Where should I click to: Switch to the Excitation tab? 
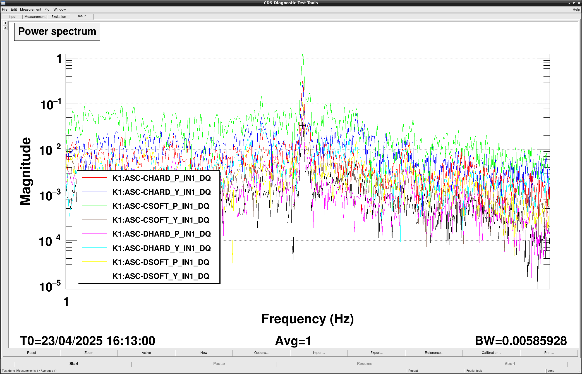[59, 17]
